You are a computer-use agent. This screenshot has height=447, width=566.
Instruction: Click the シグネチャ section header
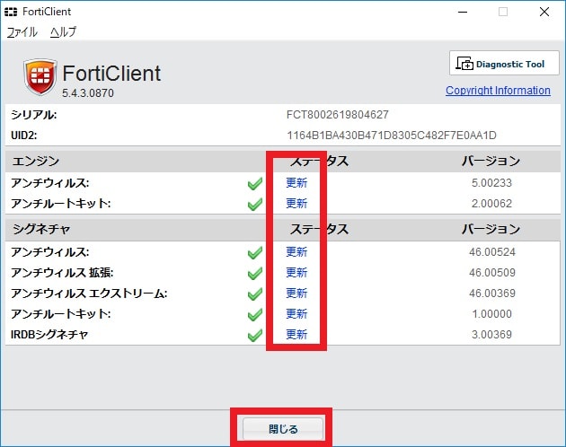[x=41, y=229]
